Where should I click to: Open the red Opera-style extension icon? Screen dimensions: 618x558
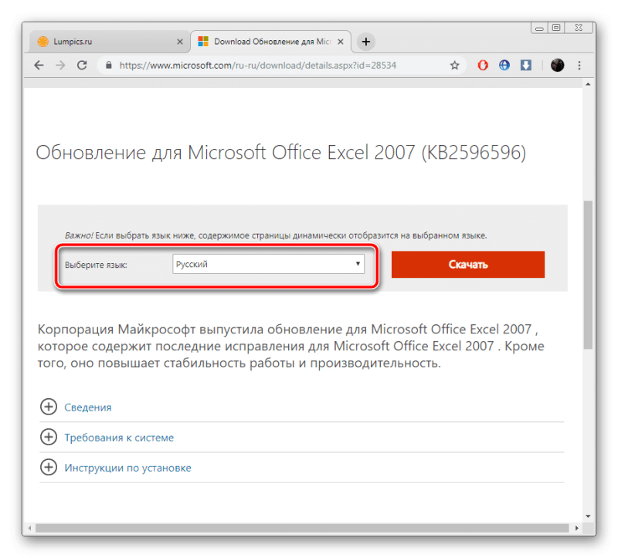click(483, 66)
